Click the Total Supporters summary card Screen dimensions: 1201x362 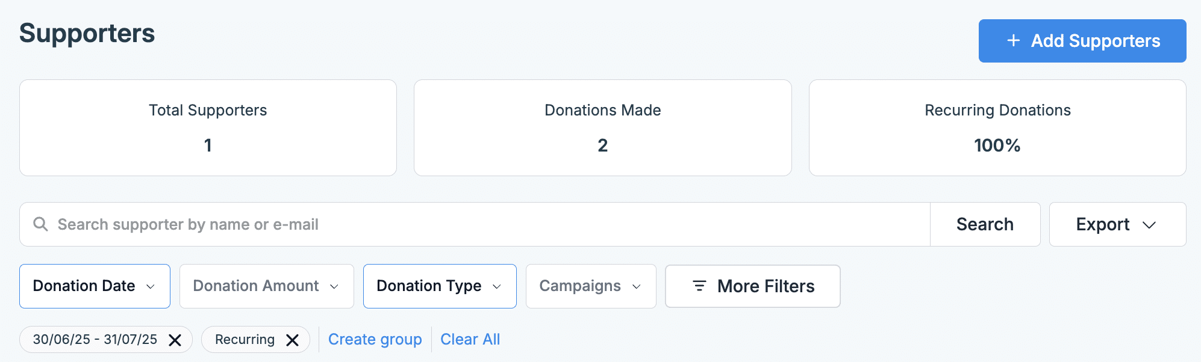208,127
